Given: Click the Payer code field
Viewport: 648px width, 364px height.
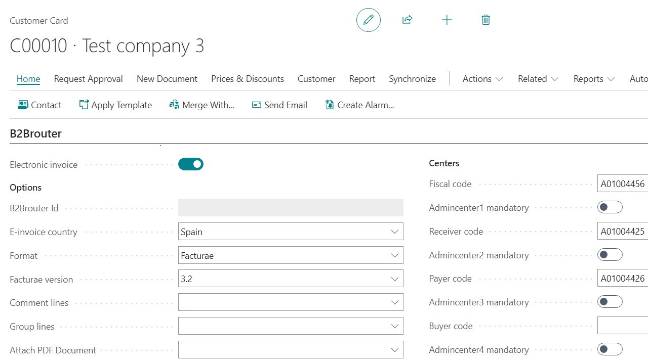Looking at the screenshot, I should (623, 279).
